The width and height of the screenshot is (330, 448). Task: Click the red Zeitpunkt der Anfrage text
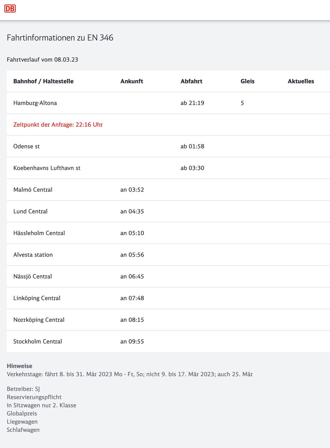pyautogui.click(x=58, y=125)
